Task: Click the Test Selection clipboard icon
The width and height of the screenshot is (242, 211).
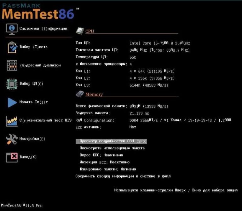Action: [12, 47]
